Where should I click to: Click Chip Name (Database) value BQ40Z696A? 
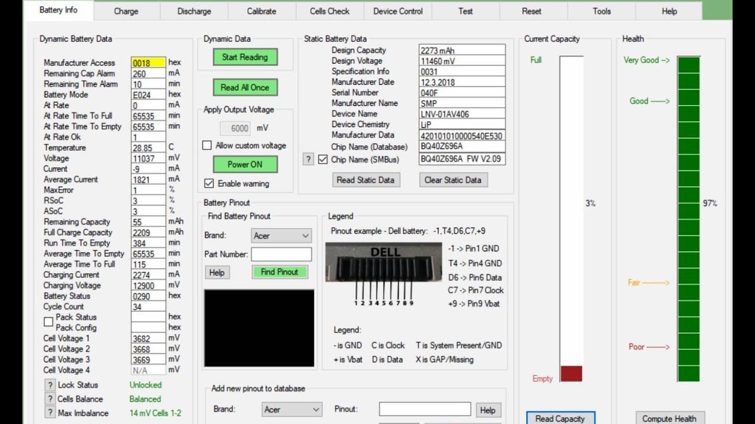(x=462, y=147)
